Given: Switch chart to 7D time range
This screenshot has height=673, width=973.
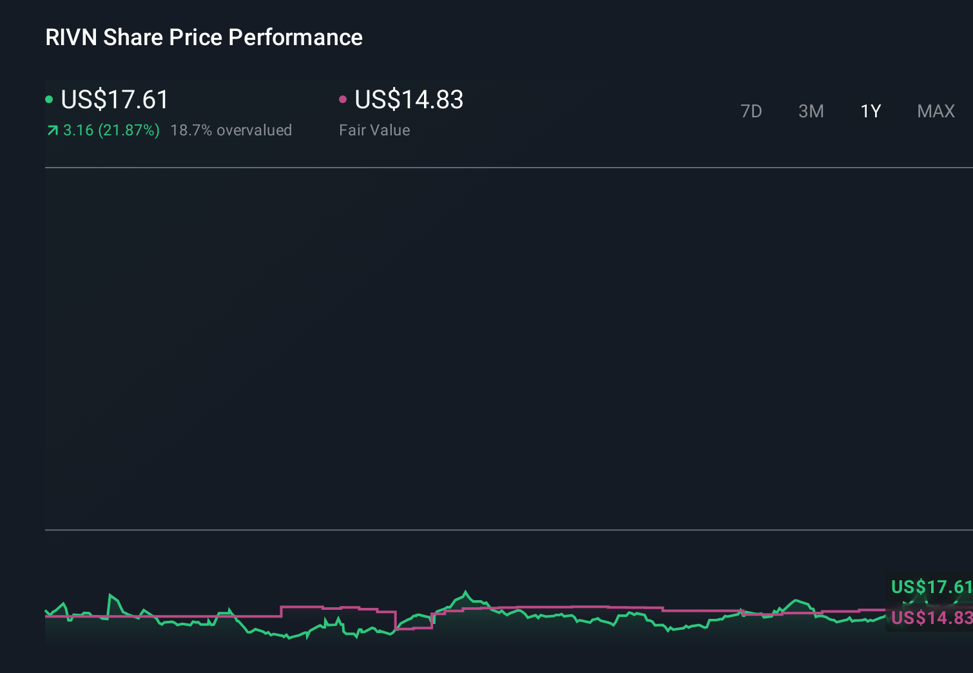Looking at the screenshot, I should point(751,112).
